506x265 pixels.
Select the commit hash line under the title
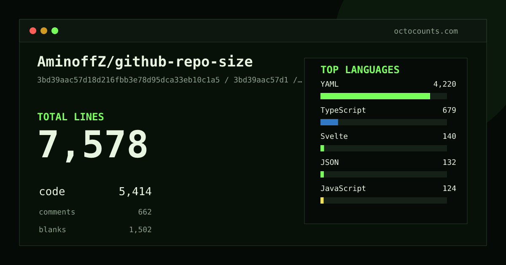(x=170, y=80)
